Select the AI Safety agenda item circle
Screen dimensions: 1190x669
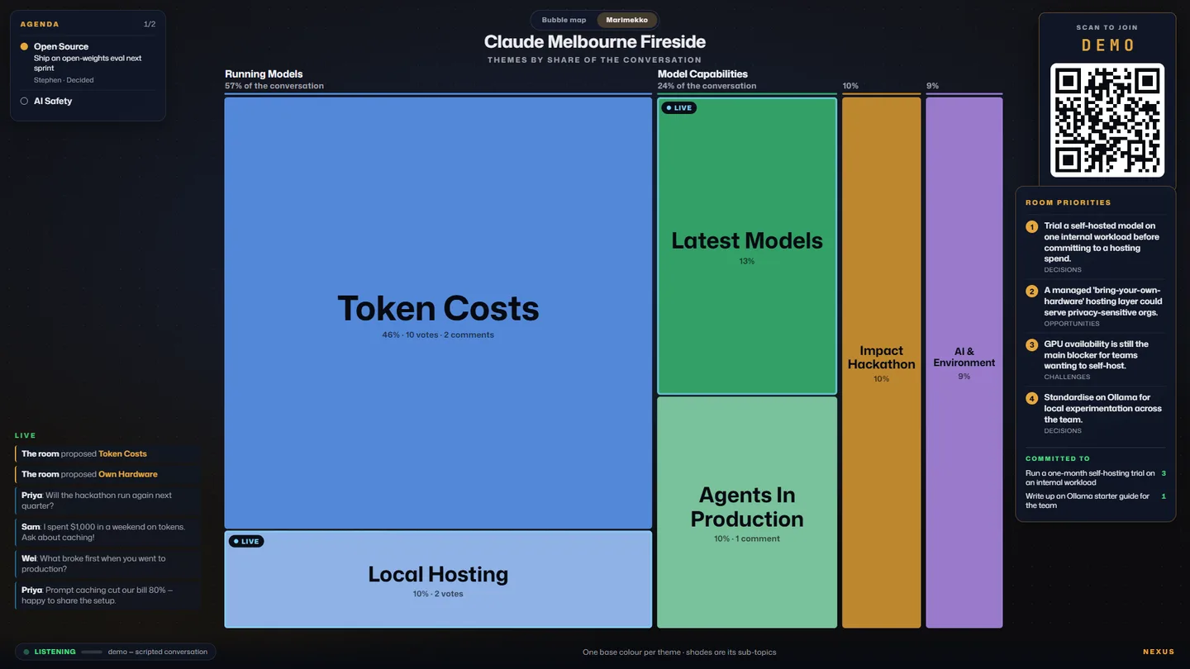(24, 102)
